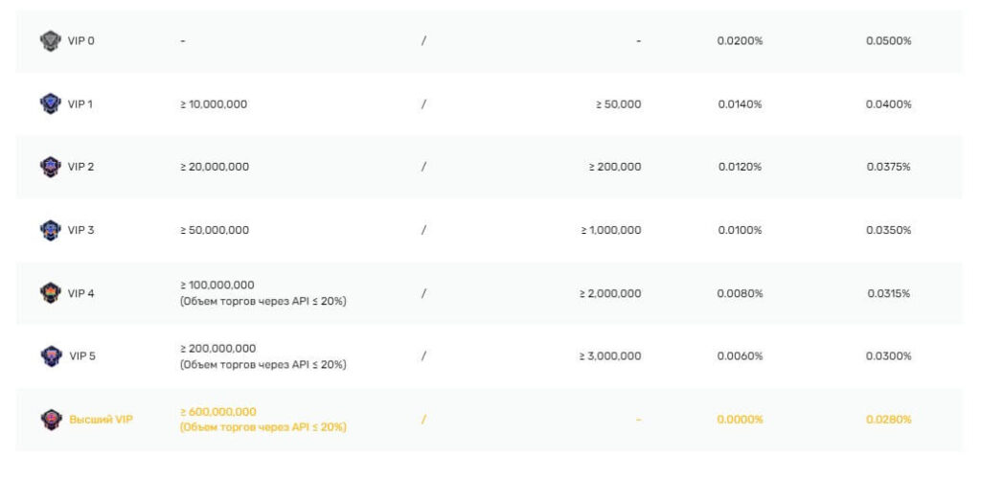The height and width of the screenshot is (479, 981).
Task: Select the VIP 3 level label
Action: (80, 230)
